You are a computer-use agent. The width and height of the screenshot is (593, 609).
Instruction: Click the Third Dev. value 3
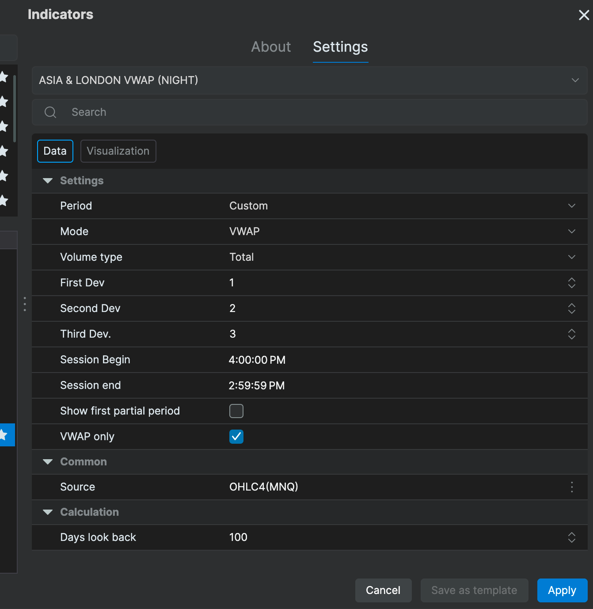(x=232, y=334)
